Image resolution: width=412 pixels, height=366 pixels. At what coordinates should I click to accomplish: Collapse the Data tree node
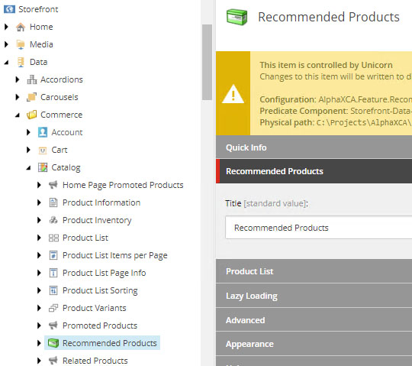coord(6,63)
